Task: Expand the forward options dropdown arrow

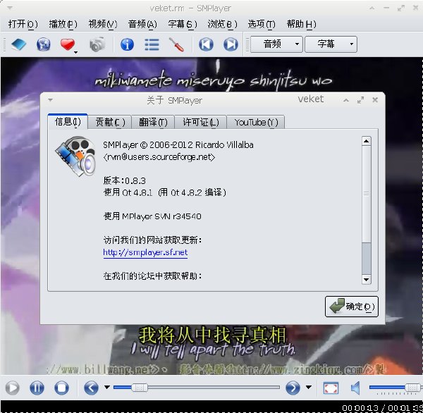Action: (x=309, y=388)
